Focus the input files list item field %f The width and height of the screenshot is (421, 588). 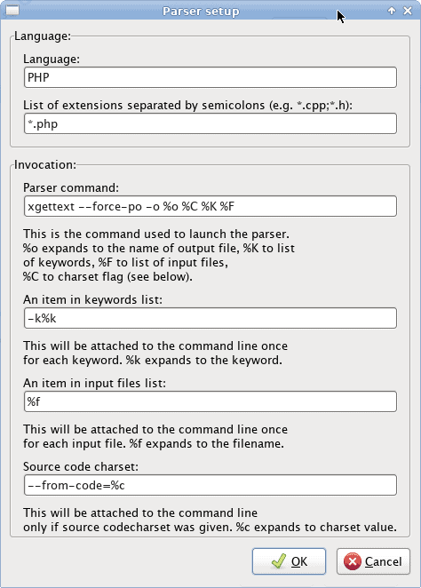coord(210,401)
